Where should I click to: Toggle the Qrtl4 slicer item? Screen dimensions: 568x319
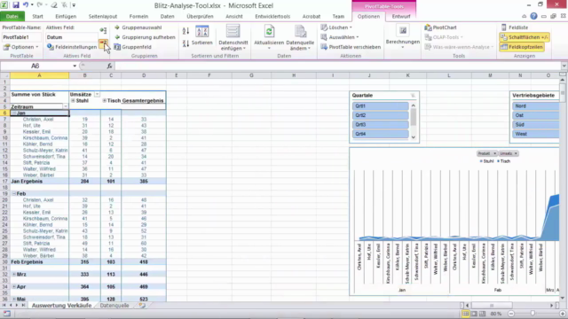point(381,134)
